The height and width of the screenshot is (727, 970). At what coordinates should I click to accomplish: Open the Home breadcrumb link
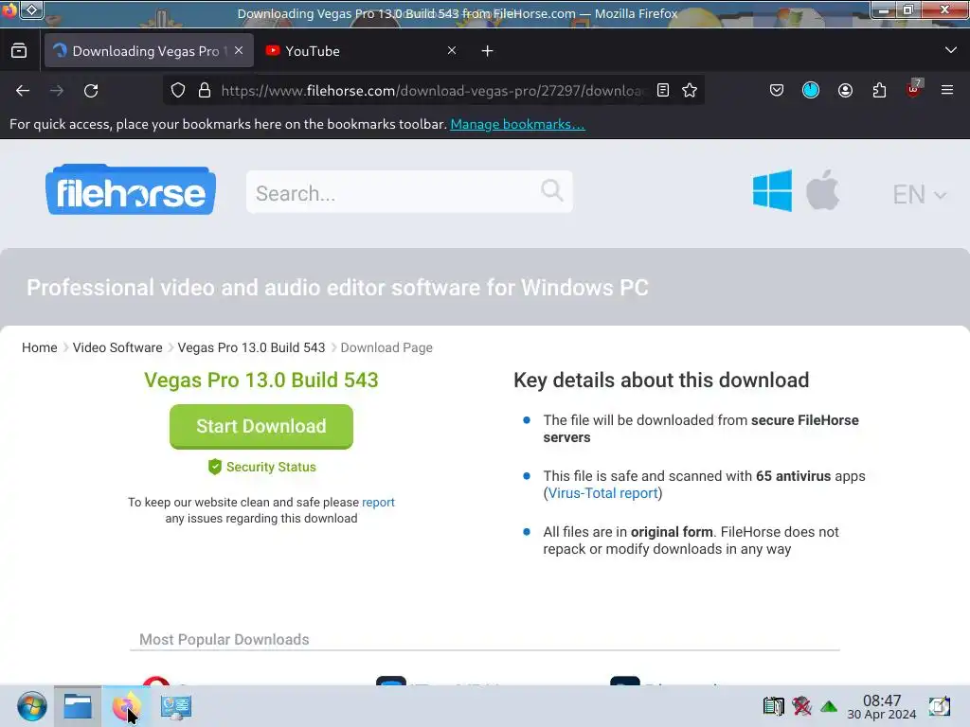click(x=40, y=347)
